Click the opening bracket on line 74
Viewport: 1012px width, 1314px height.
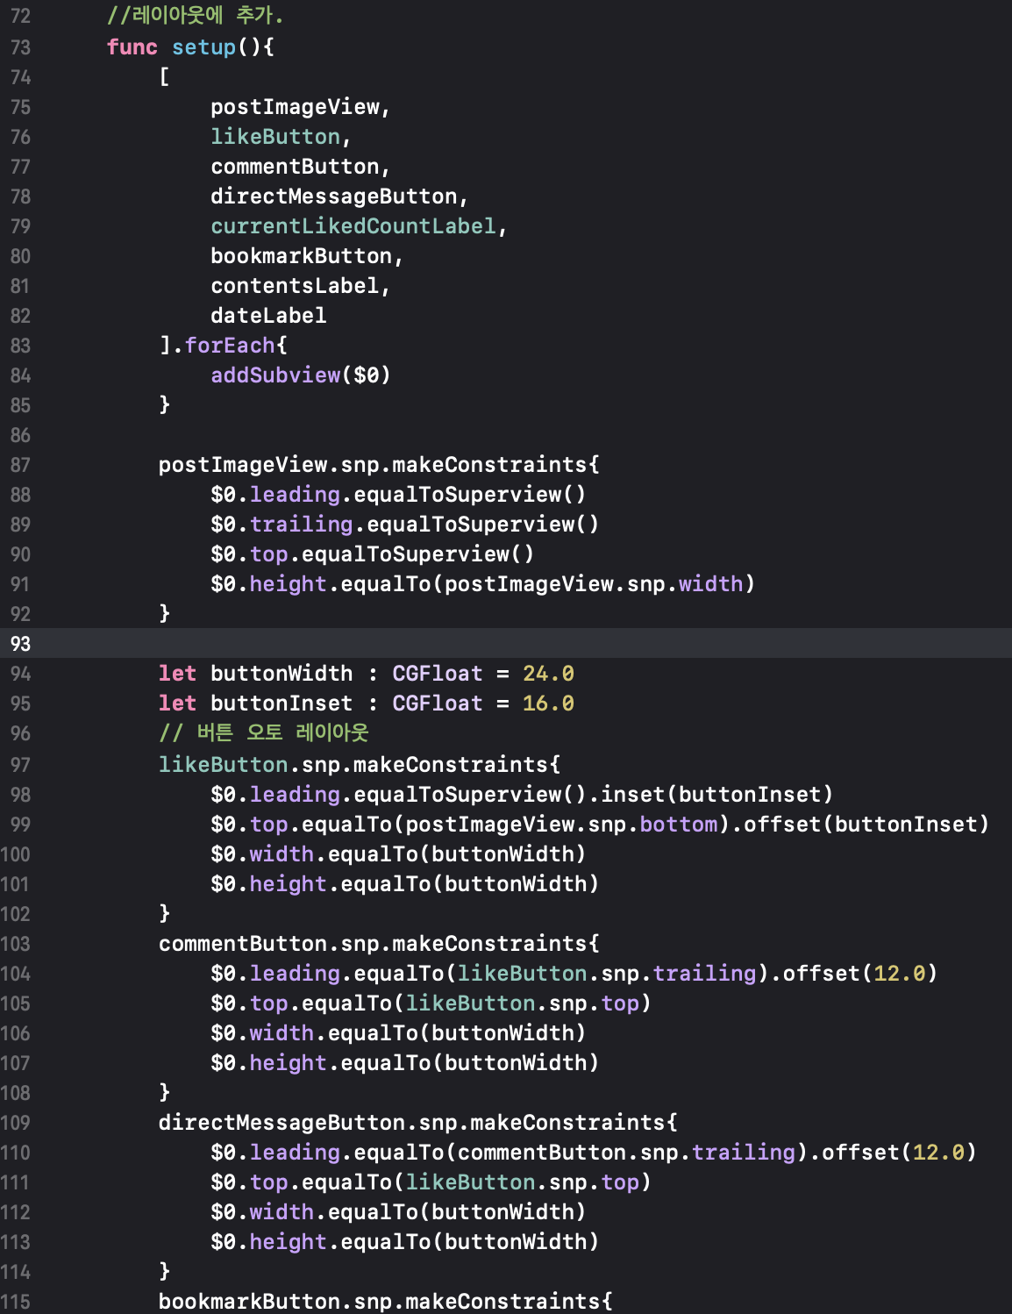pyautogui.click(x=165, y=77)
